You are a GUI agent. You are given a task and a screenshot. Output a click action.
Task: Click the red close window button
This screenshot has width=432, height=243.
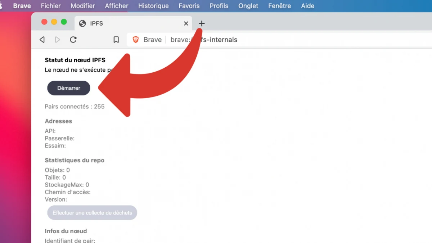pos(44,22)
